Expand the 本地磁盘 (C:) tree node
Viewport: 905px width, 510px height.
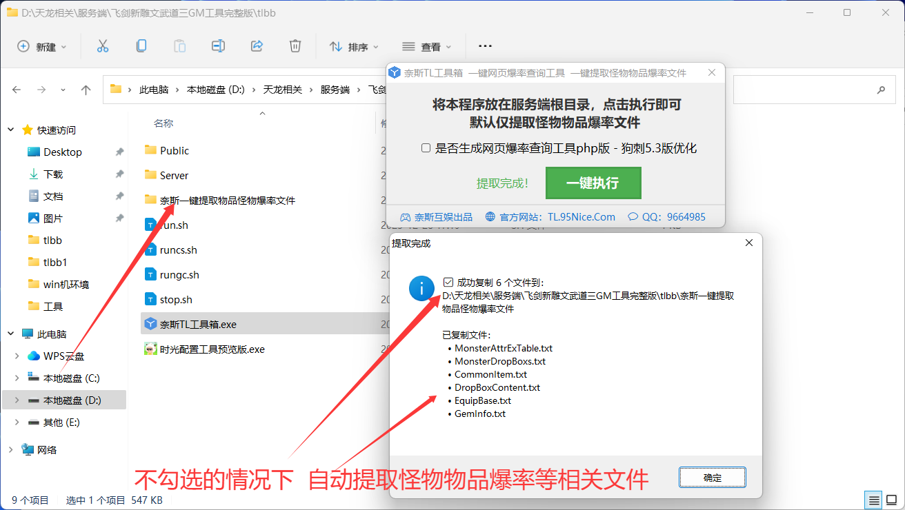(17, 378)
